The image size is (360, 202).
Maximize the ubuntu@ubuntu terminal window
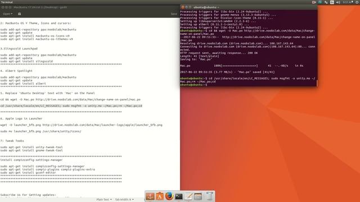click(x=190, y=7)
